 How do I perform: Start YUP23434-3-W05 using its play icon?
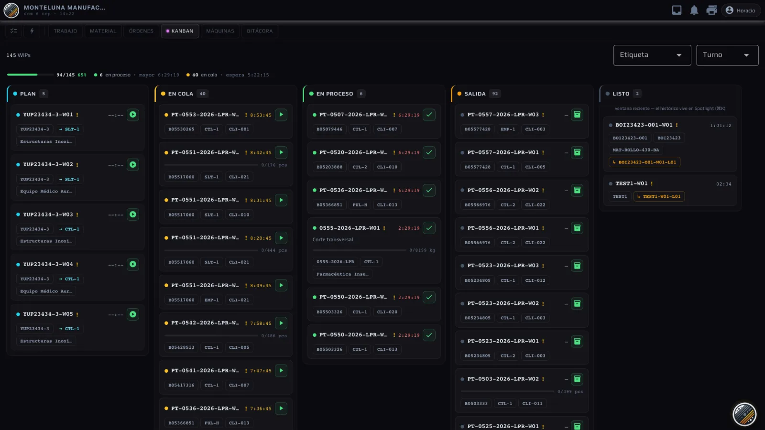click(x=133, y=314)
